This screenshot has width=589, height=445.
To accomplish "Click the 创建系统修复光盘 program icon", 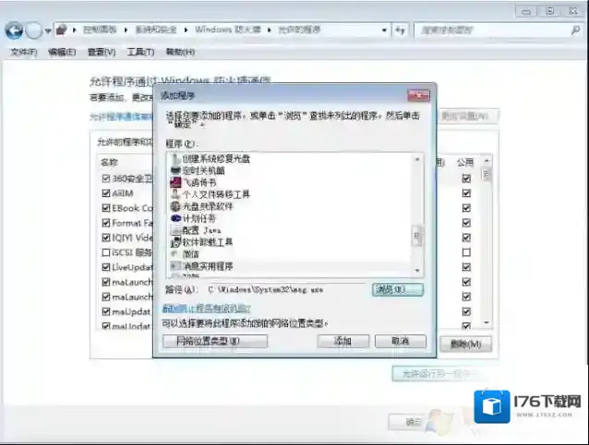I will (x=175, y=158).
